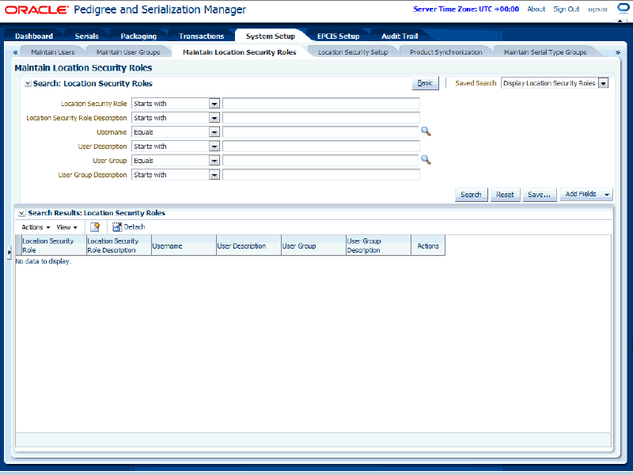Collapse the Search: Location Security Roles section
Viewport: 633px width, 475px height.
pos(28,84)
